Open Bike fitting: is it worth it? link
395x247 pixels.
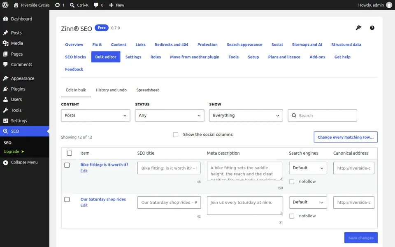tap(104, 165)
